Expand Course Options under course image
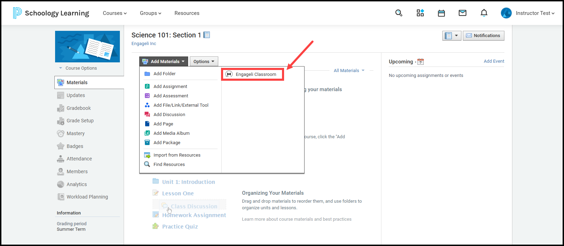Image resolution: width=564 pixels, height=246 pixels. tap(78, 68)
